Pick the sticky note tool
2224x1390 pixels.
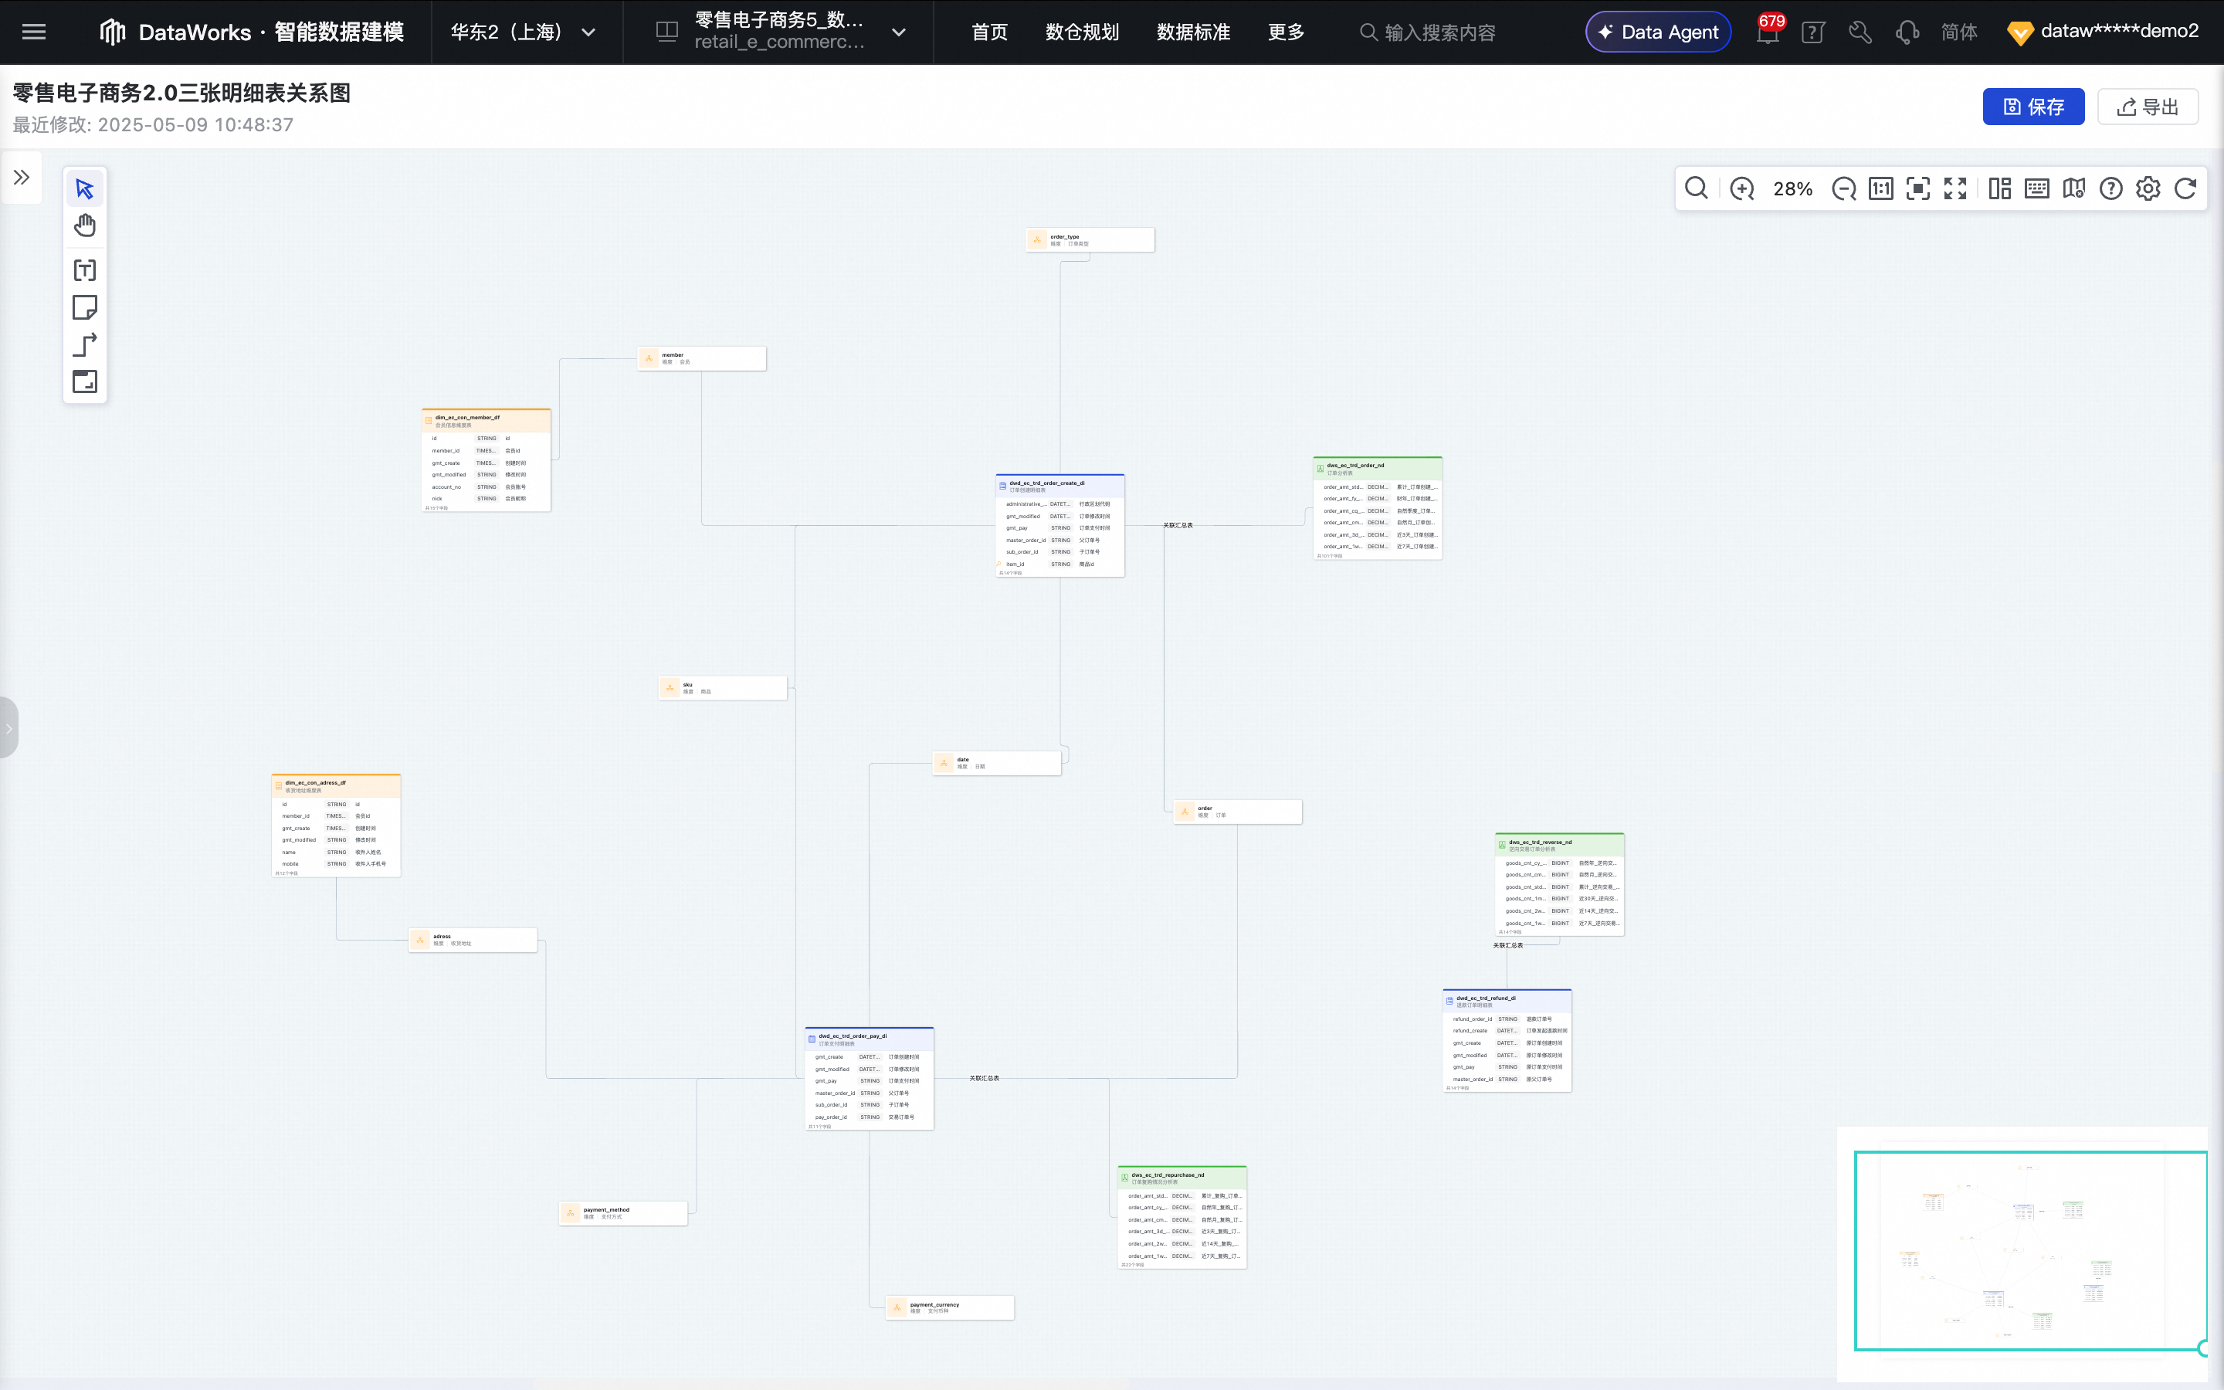(x=84, y=307)
